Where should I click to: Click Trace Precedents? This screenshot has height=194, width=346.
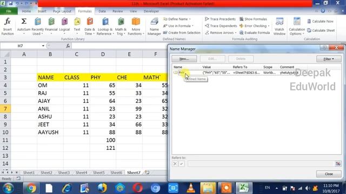(x=220, y=19)
